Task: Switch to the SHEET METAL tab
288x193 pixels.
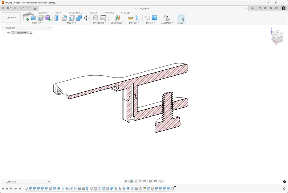Action: (x=75, y=13)
